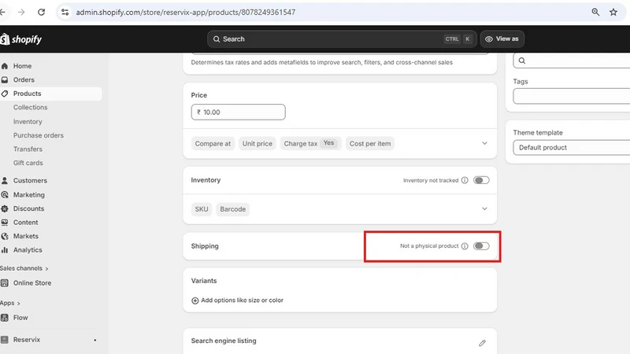Click the info icon beside Inventory not tracked
630x354 pixels.
click(465, 180)
